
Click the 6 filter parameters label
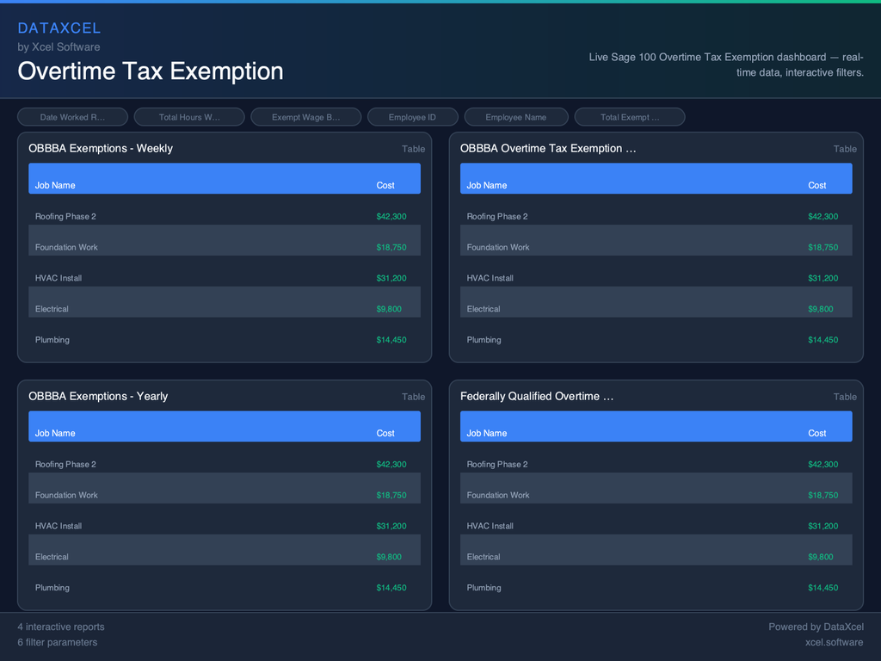coord(58,642)
